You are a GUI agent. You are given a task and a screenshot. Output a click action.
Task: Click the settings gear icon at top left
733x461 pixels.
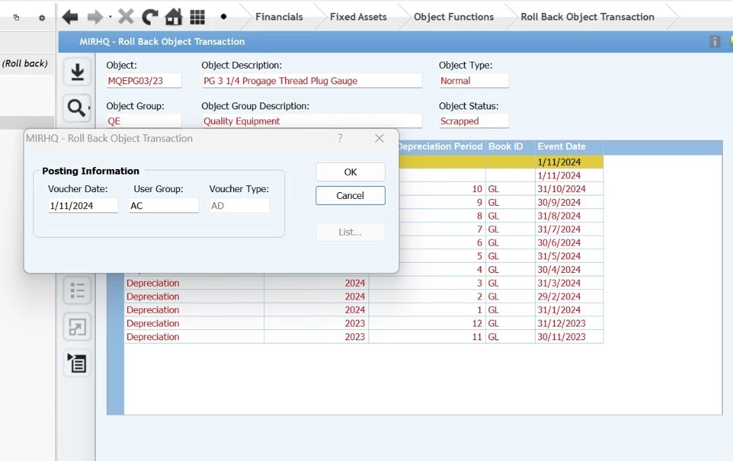(x=42, y=18)
